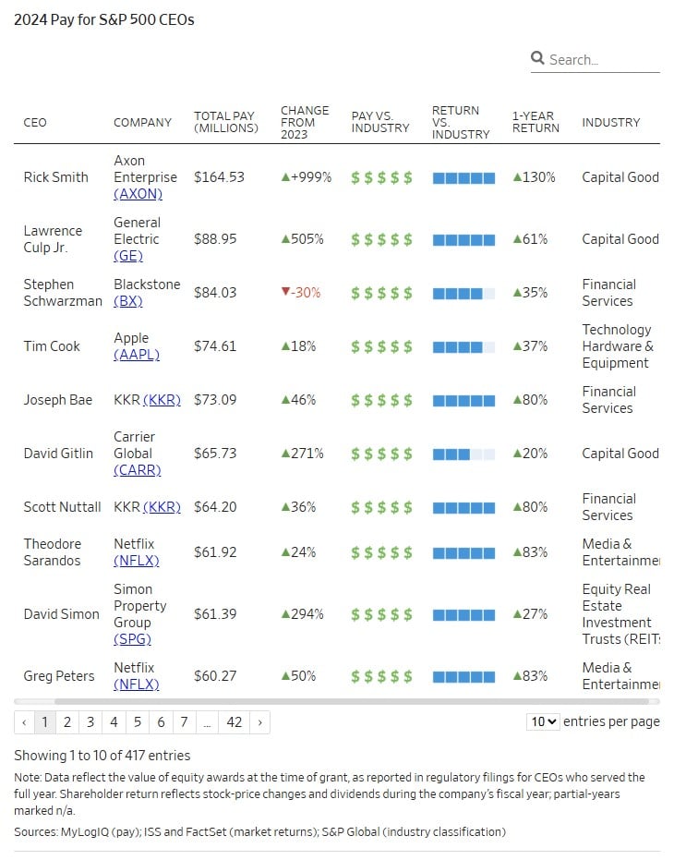Screen dimensions: 674x860
Task: Click the search magnifier icon
Action: tap(537, 57)
